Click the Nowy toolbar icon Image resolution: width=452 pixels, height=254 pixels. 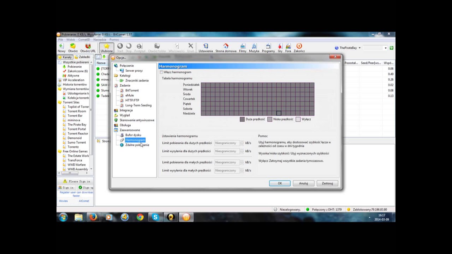tap(61, 48)
